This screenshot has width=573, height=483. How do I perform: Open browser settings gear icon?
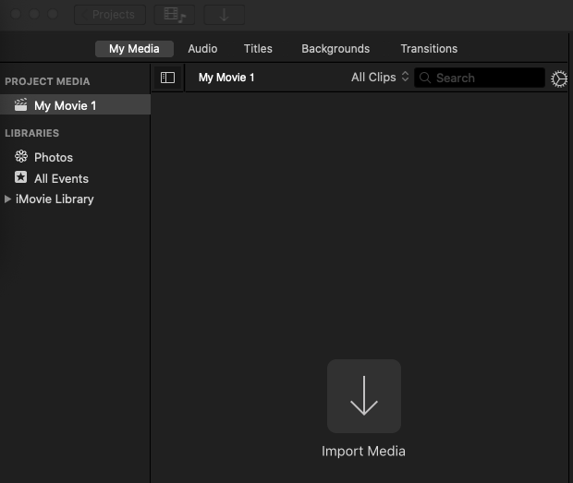tap(559, 78)
